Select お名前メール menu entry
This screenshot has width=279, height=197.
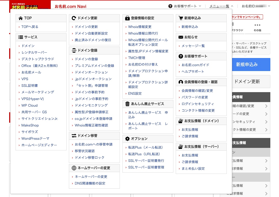tap(31, 72)
